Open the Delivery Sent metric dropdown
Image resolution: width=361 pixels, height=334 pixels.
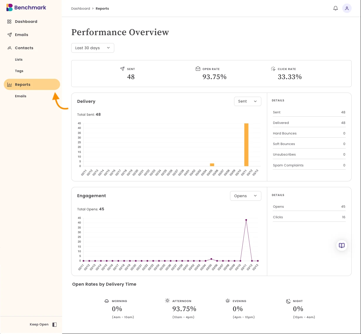tap(248, 101)
